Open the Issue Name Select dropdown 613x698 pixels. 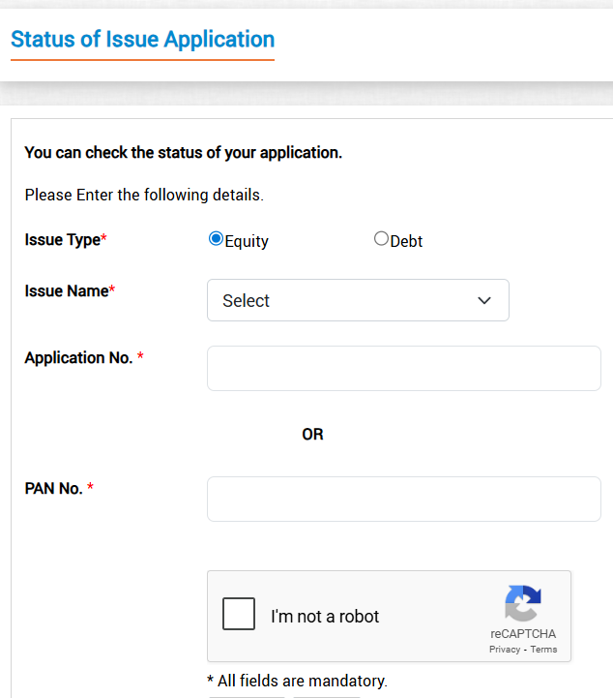358,300
